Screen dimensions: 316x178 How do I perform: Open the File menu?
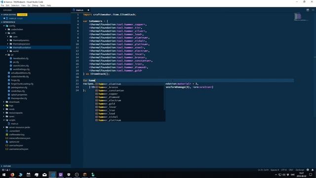click(x=2, y=5)
